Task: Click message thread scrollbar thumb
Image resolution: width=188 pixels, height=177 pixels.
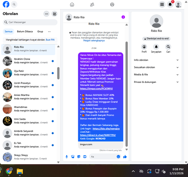Action: pyautogui.click(x=127, y=94)
